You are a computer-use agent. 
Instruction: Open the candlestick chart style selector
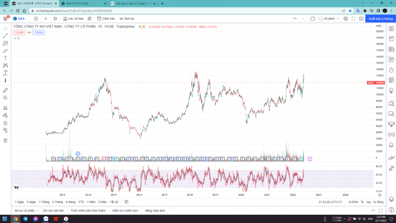tap(54, 19)
